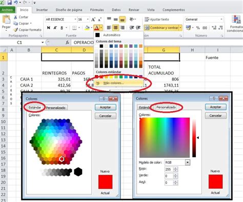Screen dimensions: 243x202
Task: Open the Name Box dropdown next to C1
Action: point(43,43)
